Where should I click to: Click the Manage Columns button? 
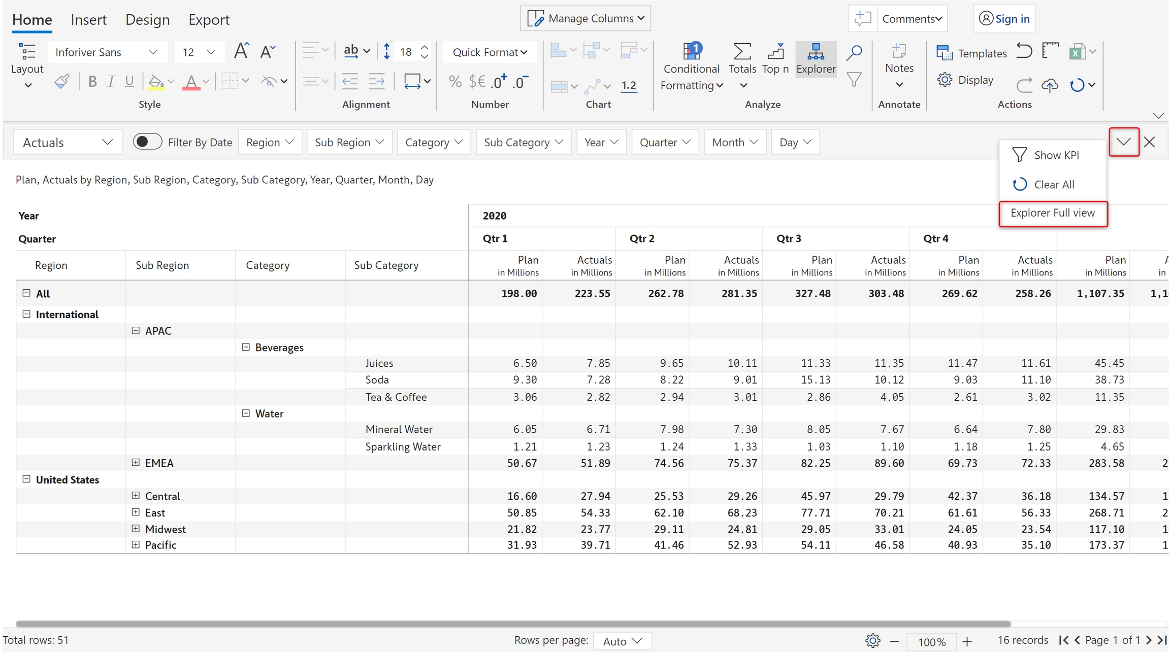tap(586, 19)
